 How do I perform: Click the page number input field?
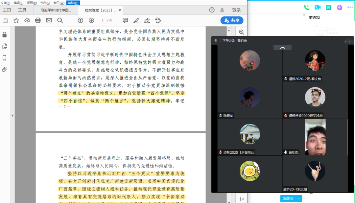click(103, 20)
